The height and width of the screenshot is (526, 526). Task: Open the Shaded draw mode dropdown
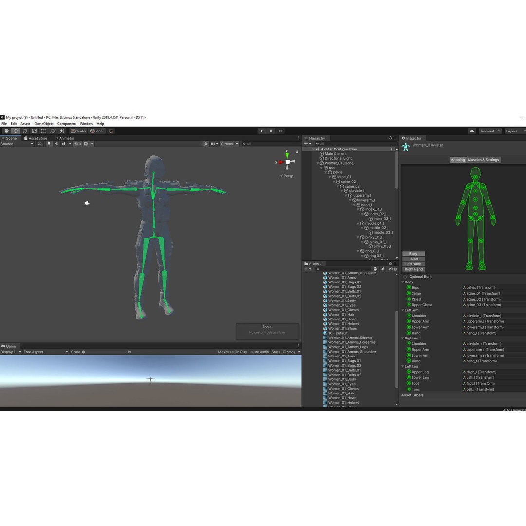coord(17,144)
